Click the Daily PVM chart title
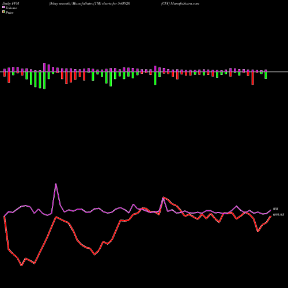 (11, 3)
